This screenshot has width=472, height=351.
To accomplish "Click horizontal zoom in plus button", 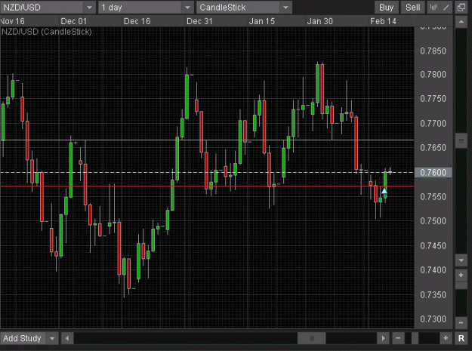I will 446,338.
